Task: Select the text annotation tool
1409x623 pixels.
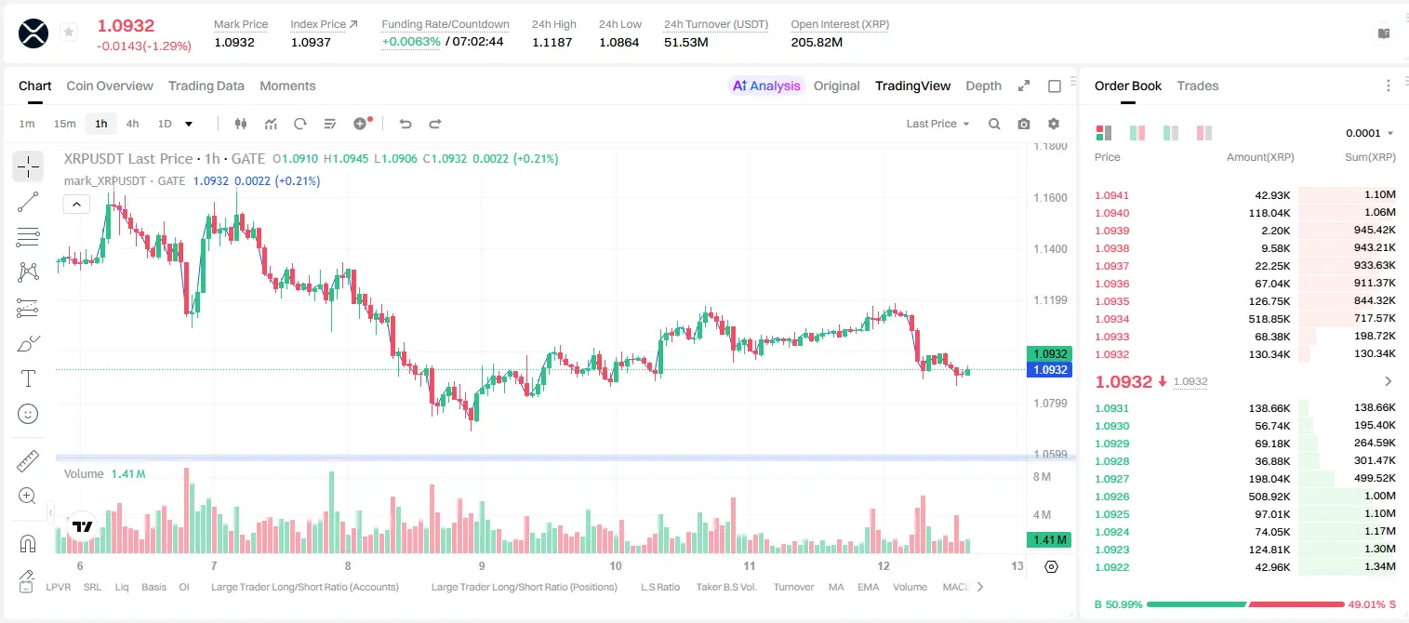Action: pos(28,378)
